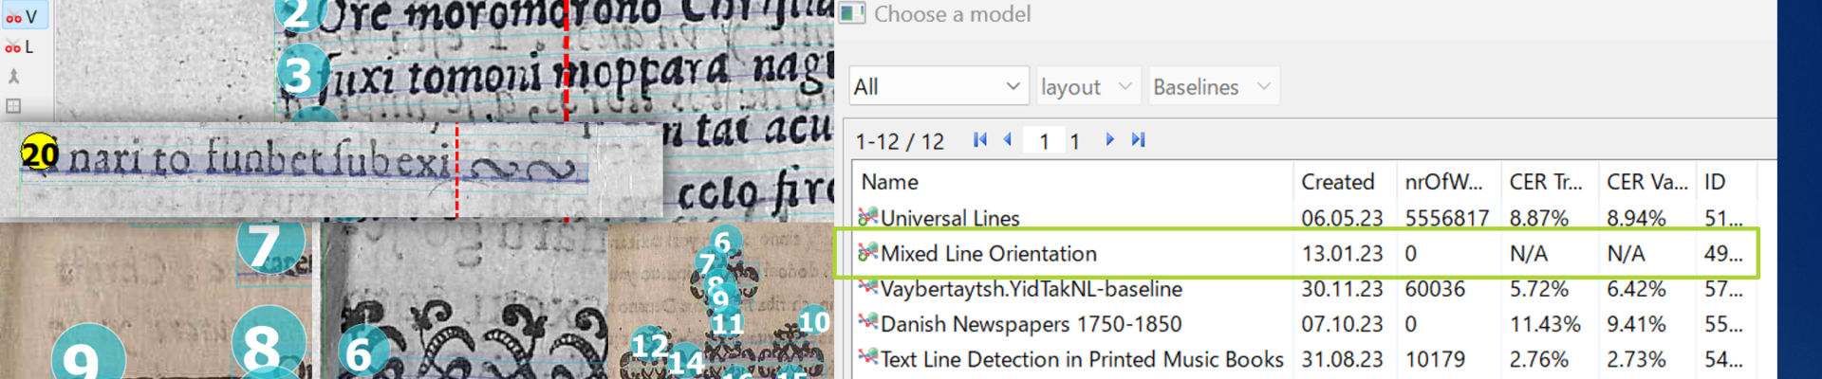Click the CER validation value 6.42%
Viewport: 1822px width, 379px height.
click(x=1636, y=289)
